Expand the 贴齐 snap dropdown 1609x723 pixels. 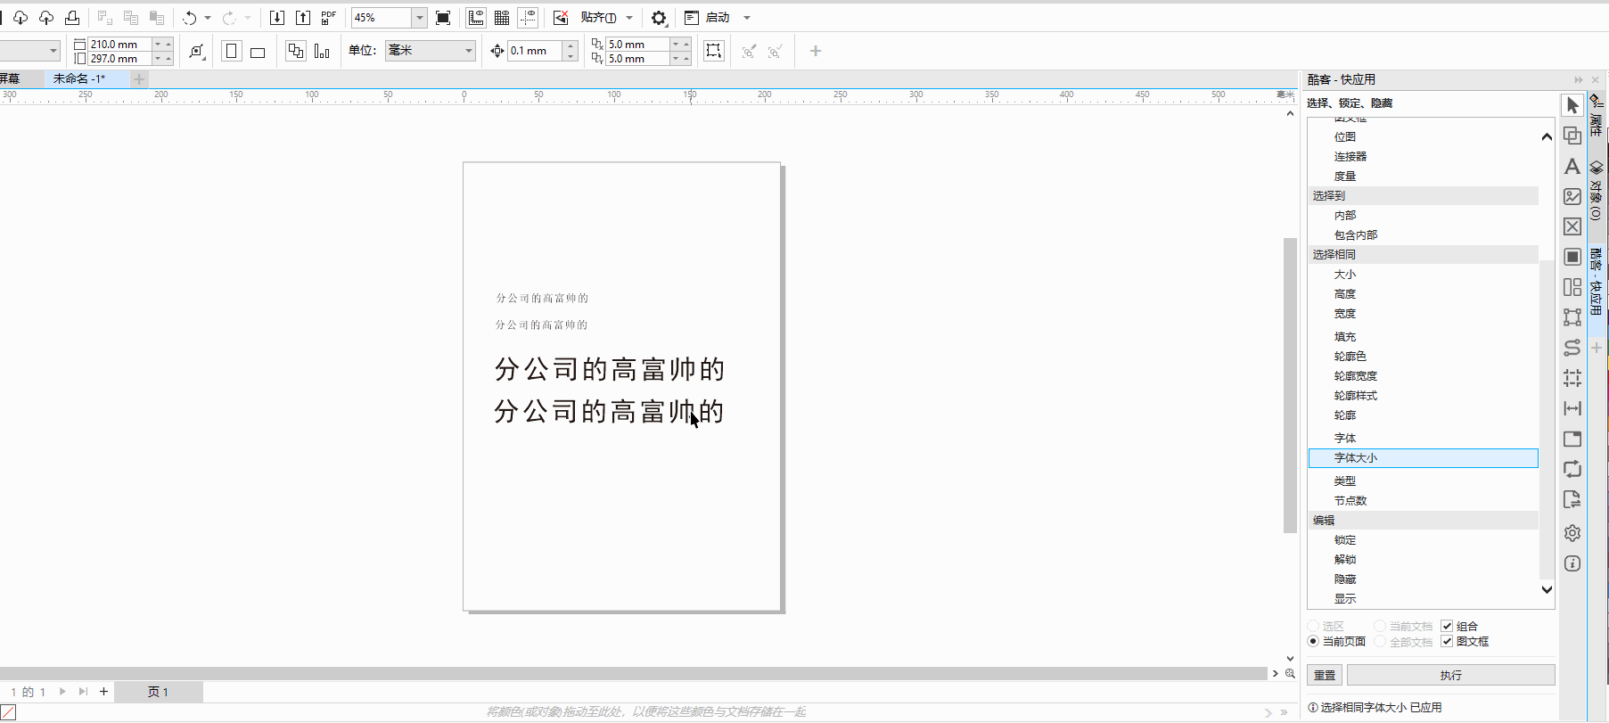(x=629, y=18)
